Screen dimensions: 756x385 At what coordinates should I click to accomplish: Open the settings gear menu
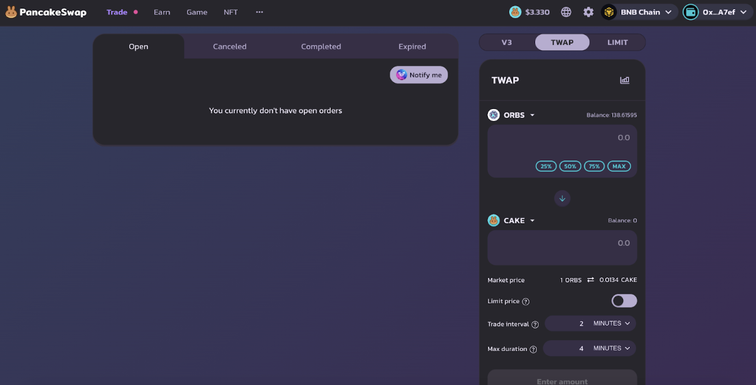[588, 11]
